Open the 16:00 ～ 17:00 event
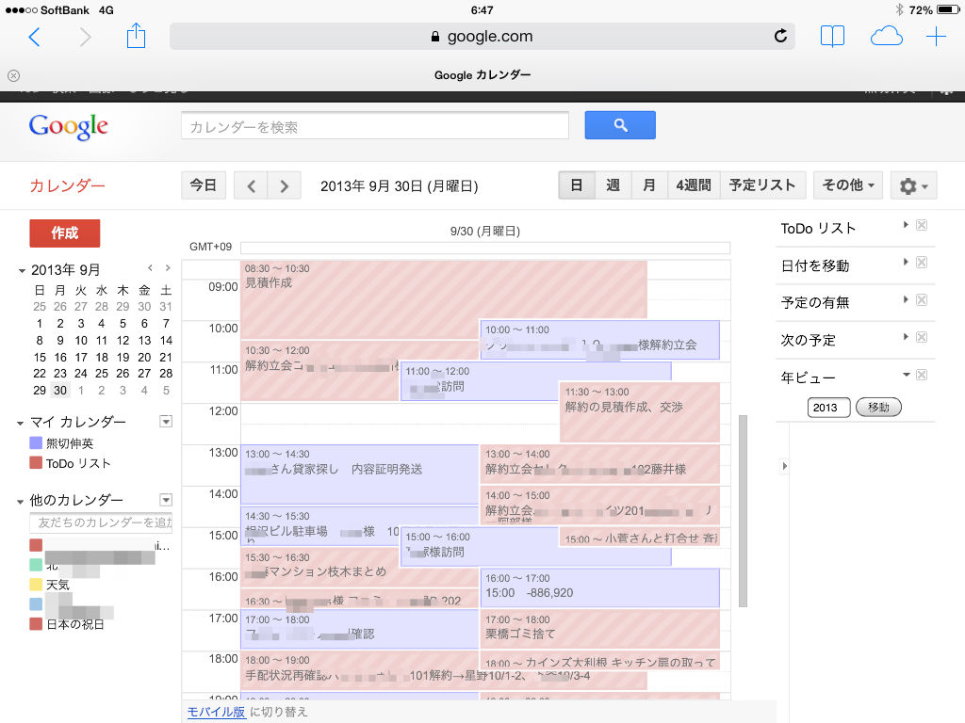The width and height of the screenshot is (965, 723). (x=599, y=587)
